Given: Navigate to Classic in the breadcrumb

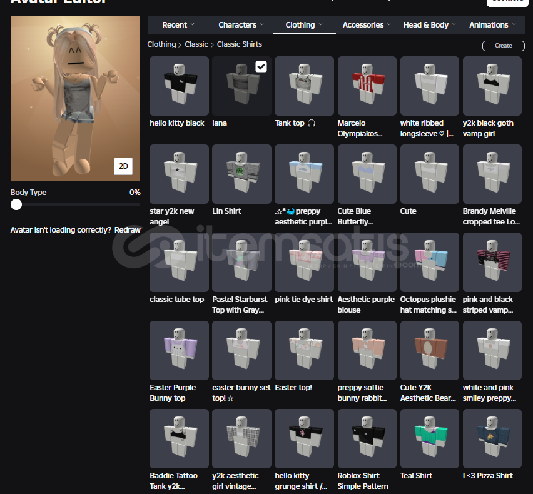Looking at the screenshot, I should [196, 44].
